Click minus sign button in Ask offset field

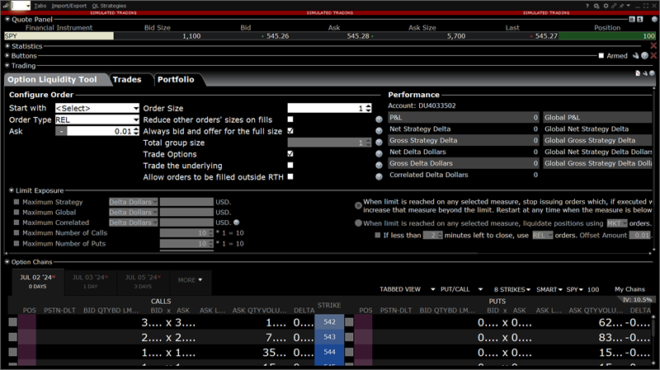point(61,131)
